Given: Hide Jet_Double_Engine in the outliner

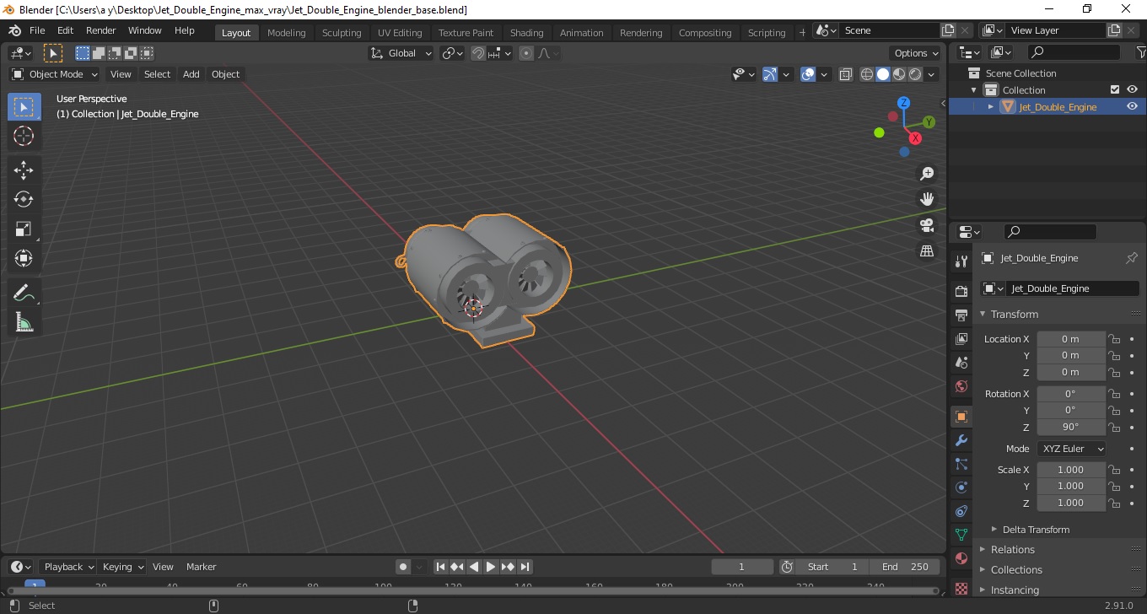Looking at the screenshot, I should click(x=1132, y=106).
